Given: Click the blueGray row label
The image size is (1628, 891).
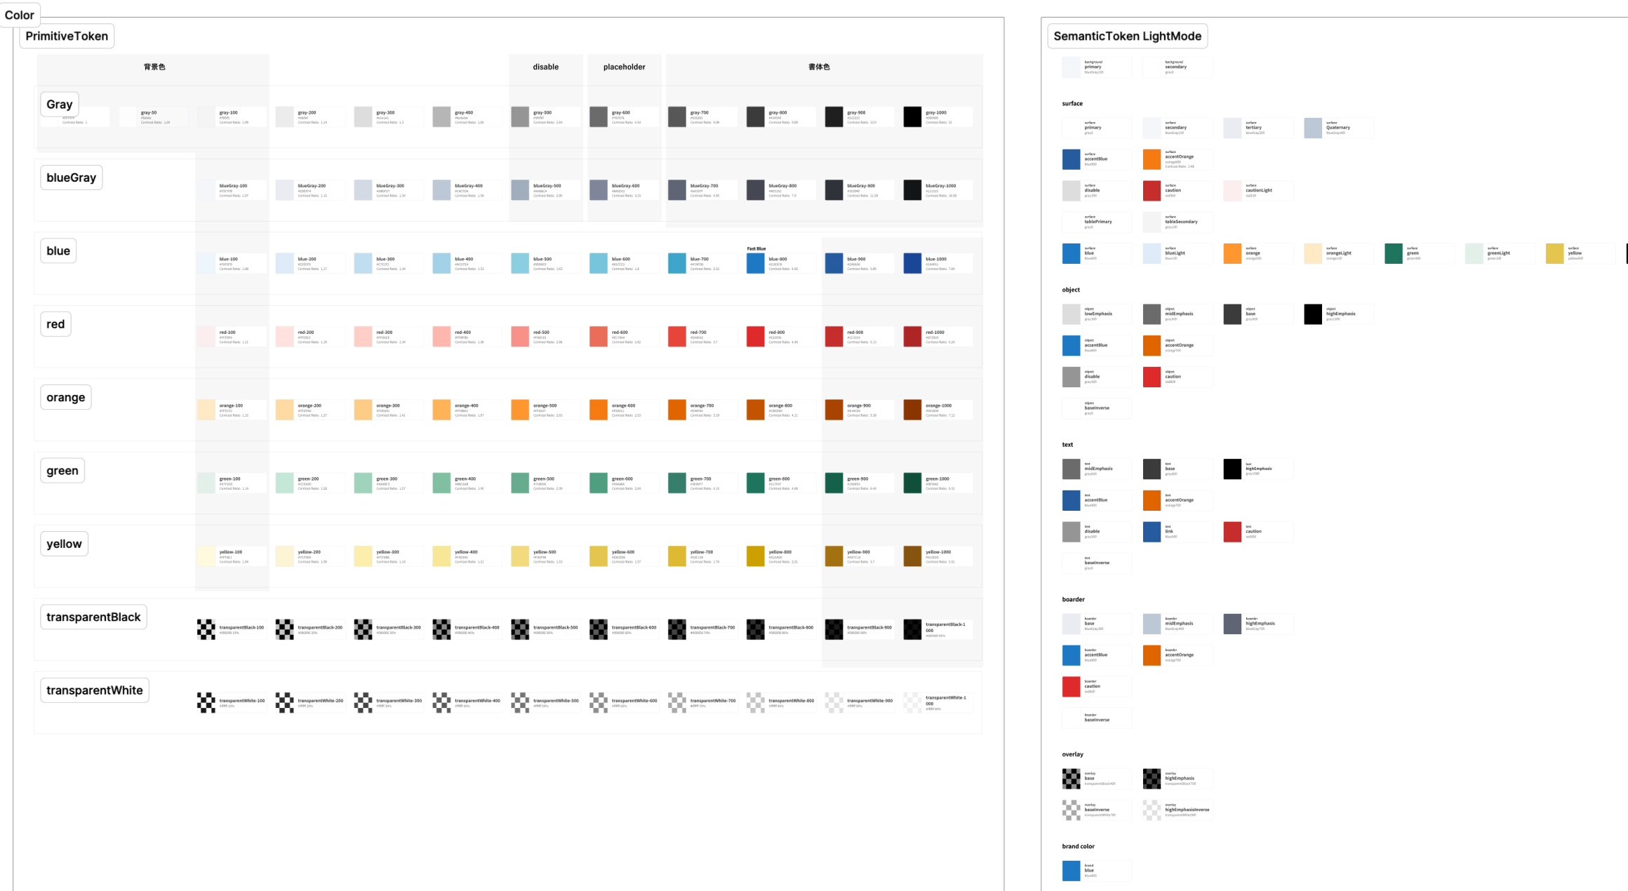Looking at the screenshot, I should [71, 177].
